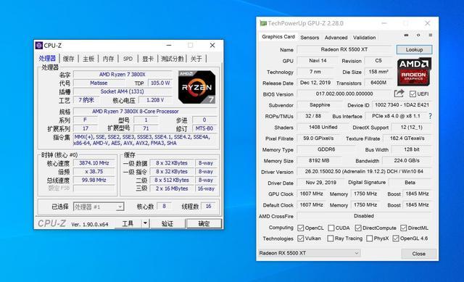
Task: Click the core voltage value 1.208 V
Action: pos(155,100)
